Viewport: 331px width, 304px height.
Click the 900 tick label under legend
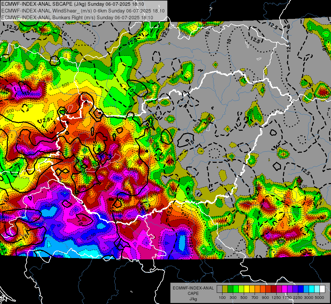(265, 298)
